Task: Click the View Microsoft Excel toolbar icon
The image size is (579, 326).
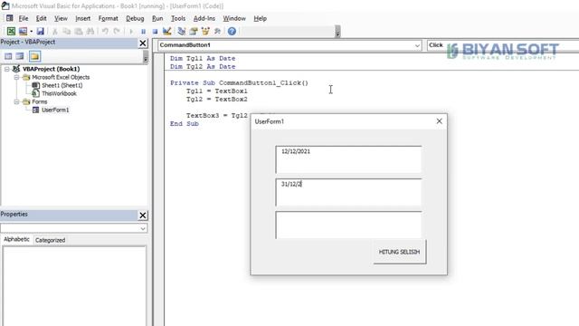Action: (x=11, y=32)
